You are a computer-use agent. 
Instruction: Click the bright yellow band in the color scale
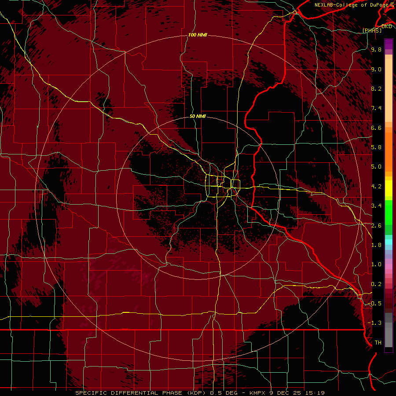point(389,188)
